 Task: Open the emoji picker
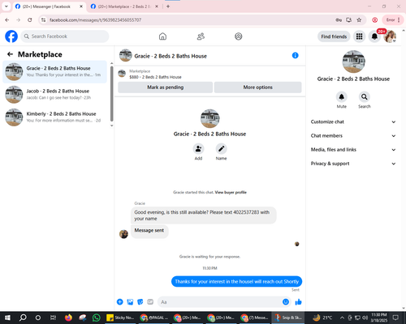286,302
